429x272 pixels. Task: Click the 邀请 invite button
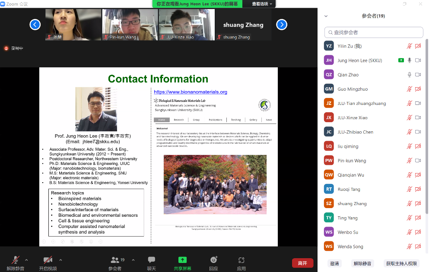tap(334, 263)
